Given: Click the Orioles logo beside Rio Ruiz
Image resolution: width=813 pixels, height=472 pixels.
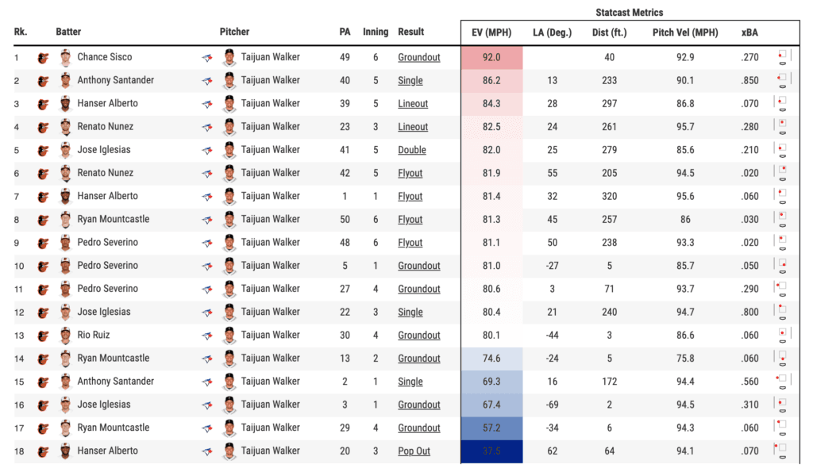Looking at the screenshot, I should tap(43, 336).
